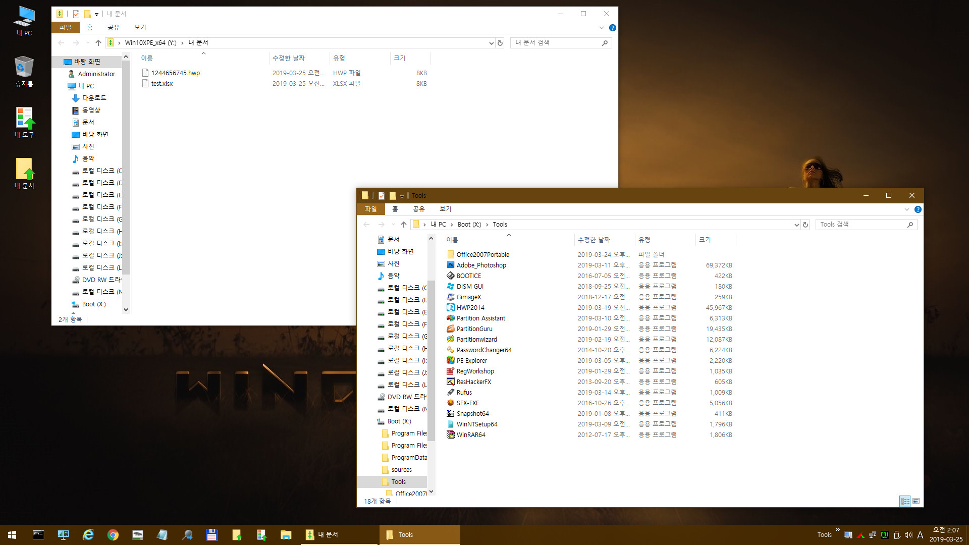Screen dimensions: 969x545
Task: Show hidden tray icons chevron
Action: [x=838, y=530]
